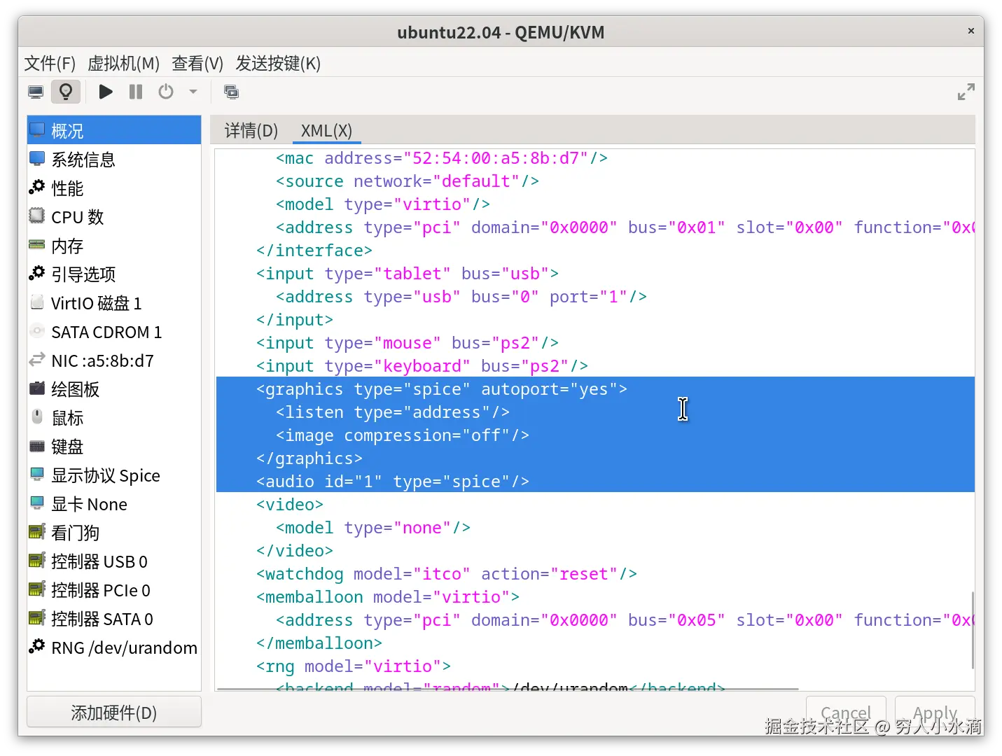Open the 发送按键(K) menu
This screenshot has width=1002, height=756.
(x=278, y=64)
